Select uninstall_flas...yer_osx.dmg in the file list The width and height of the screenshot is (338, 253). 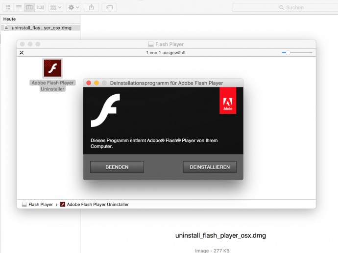click(41, 28)
